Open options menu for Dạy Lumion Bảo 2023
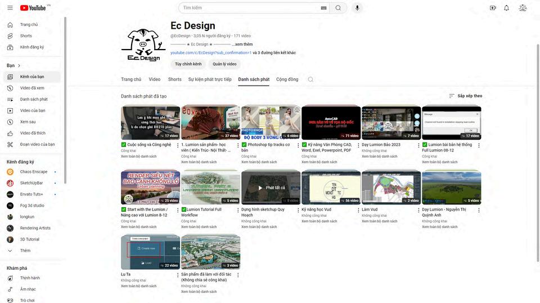 point(418,145)
